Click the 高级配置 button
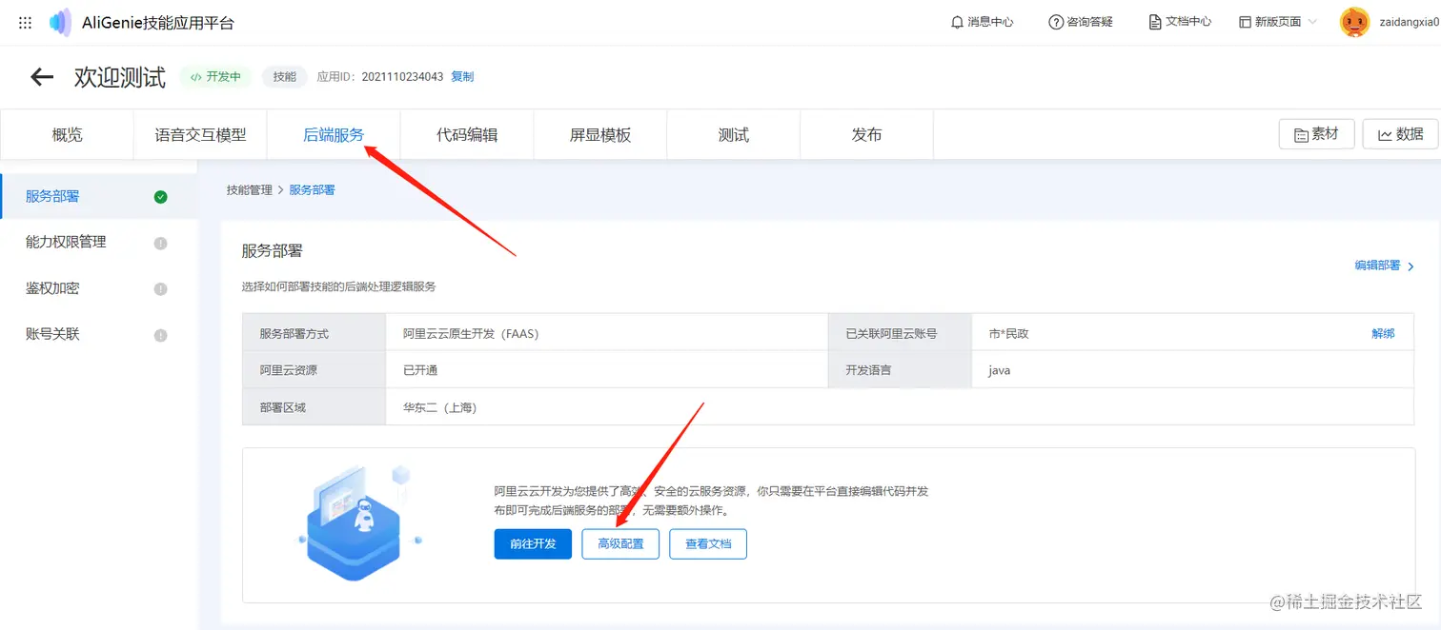 620,544
